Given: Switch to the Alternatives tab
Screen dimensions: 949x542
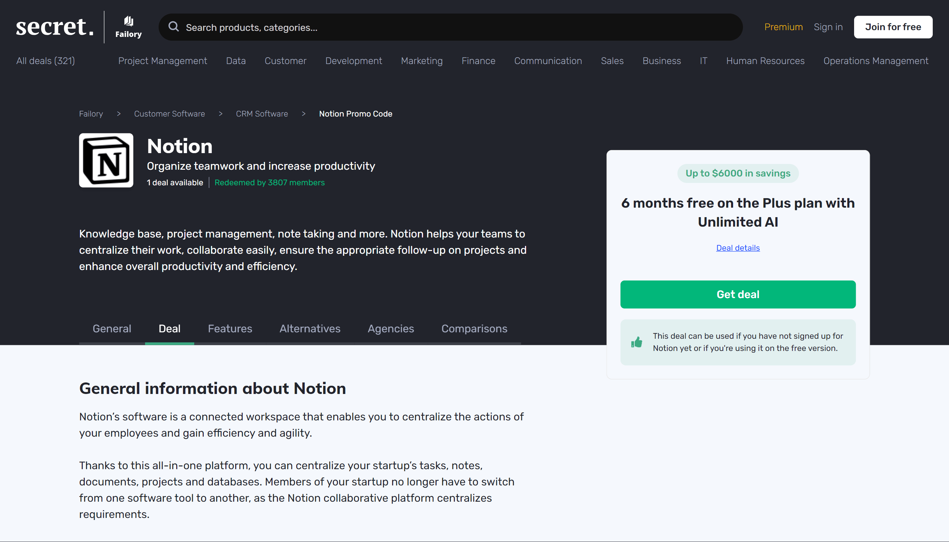Looking at the screenshot, I should tap(310, 328).
